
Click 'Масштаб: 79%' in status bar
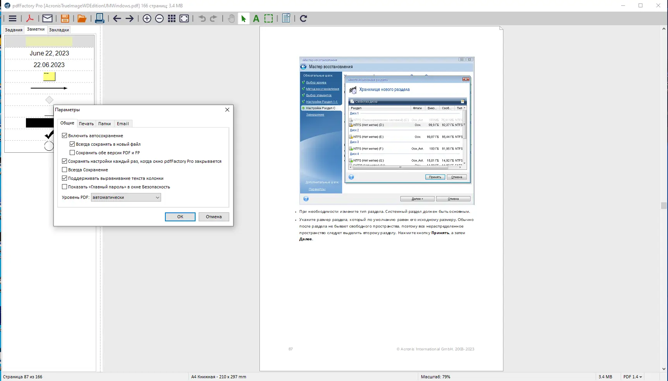[x=436, y=377]
